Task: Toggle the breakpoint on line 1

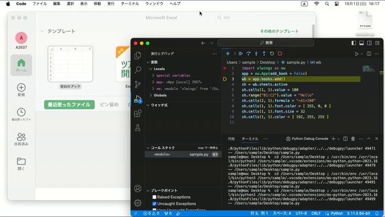Action: tap(224, 68)
